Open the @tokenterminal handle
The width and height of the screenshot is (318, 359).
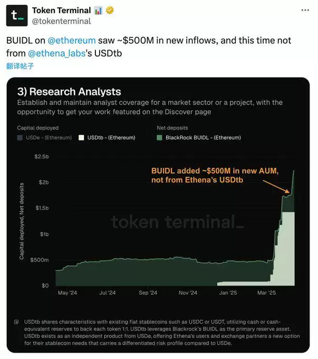click(61, 21)
